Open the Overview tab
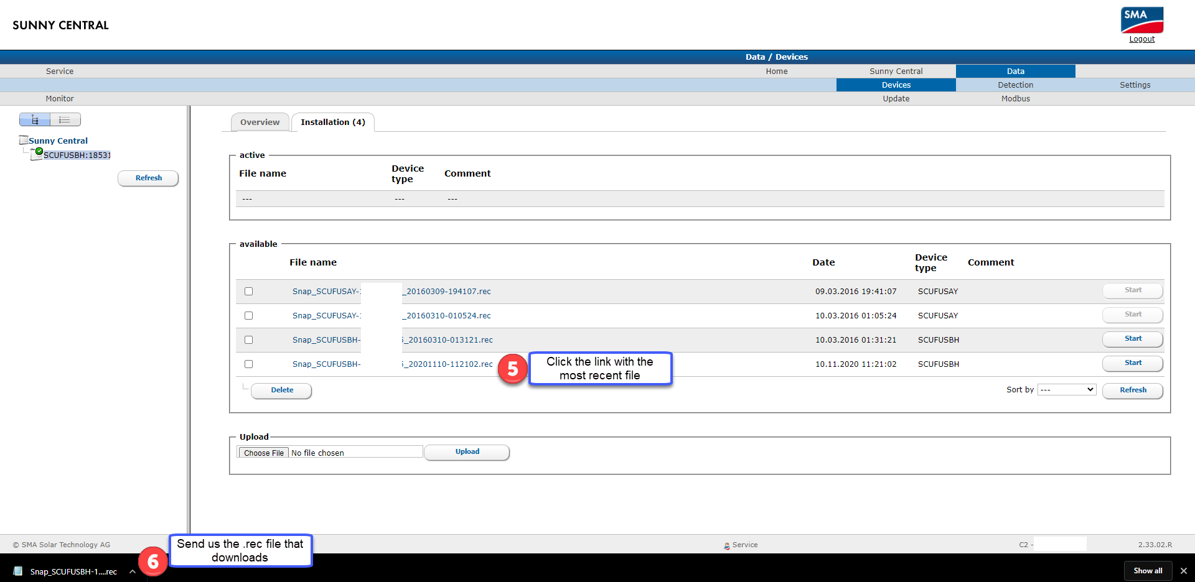1195x582 pixels. pyautogui.click(x=260, y=122)
